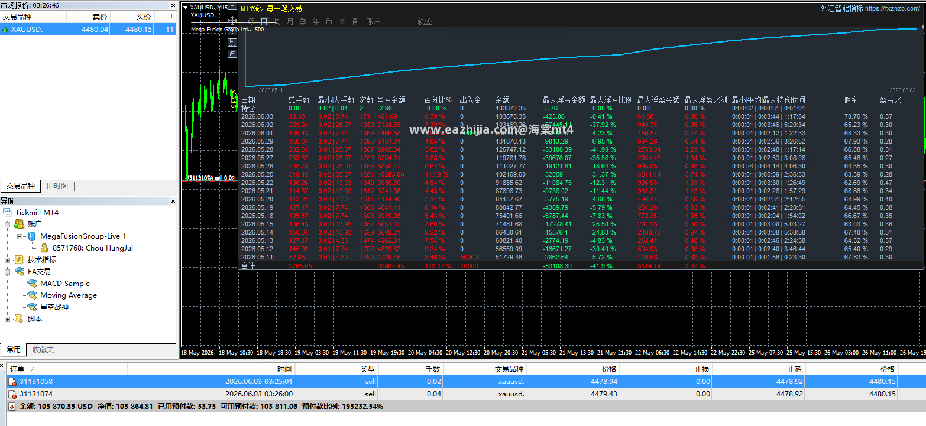This screenshot has width=926, height=426.
Task: Open the chart dropdown triangle beside XAUUSD.,M15
Action: pos(186,8)
